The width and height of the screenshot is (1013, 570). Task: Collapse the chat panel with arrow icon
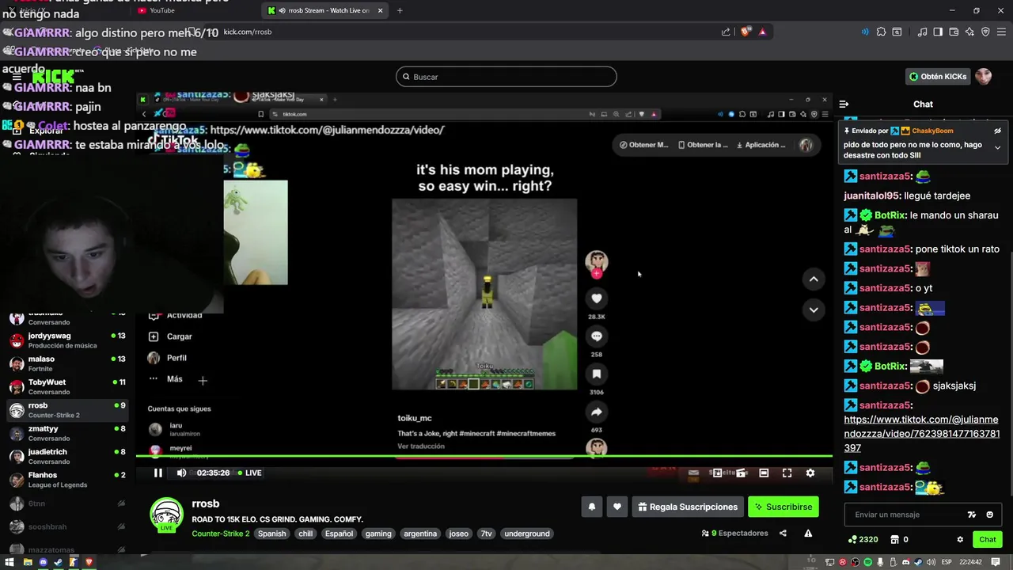point(844,104)
